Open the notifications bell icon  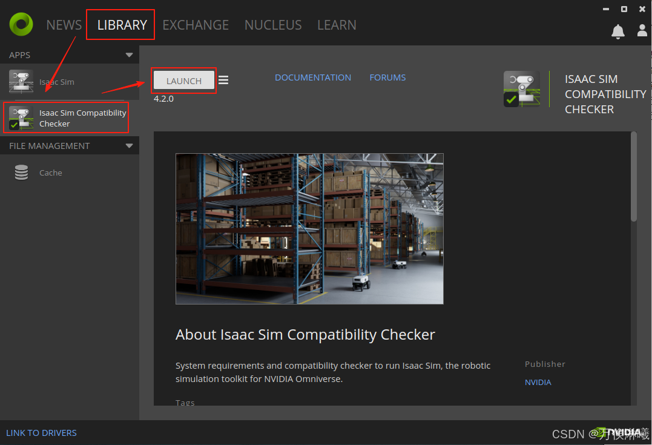coord(617,31)
